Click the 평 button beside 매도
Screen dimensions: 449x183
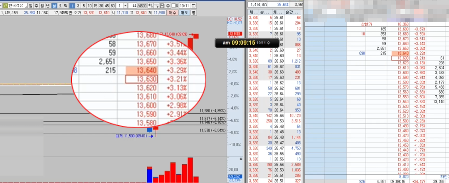(194, 13)
